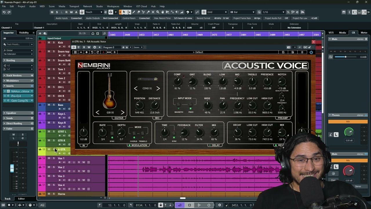Undo the last action in toolbar

4,12
